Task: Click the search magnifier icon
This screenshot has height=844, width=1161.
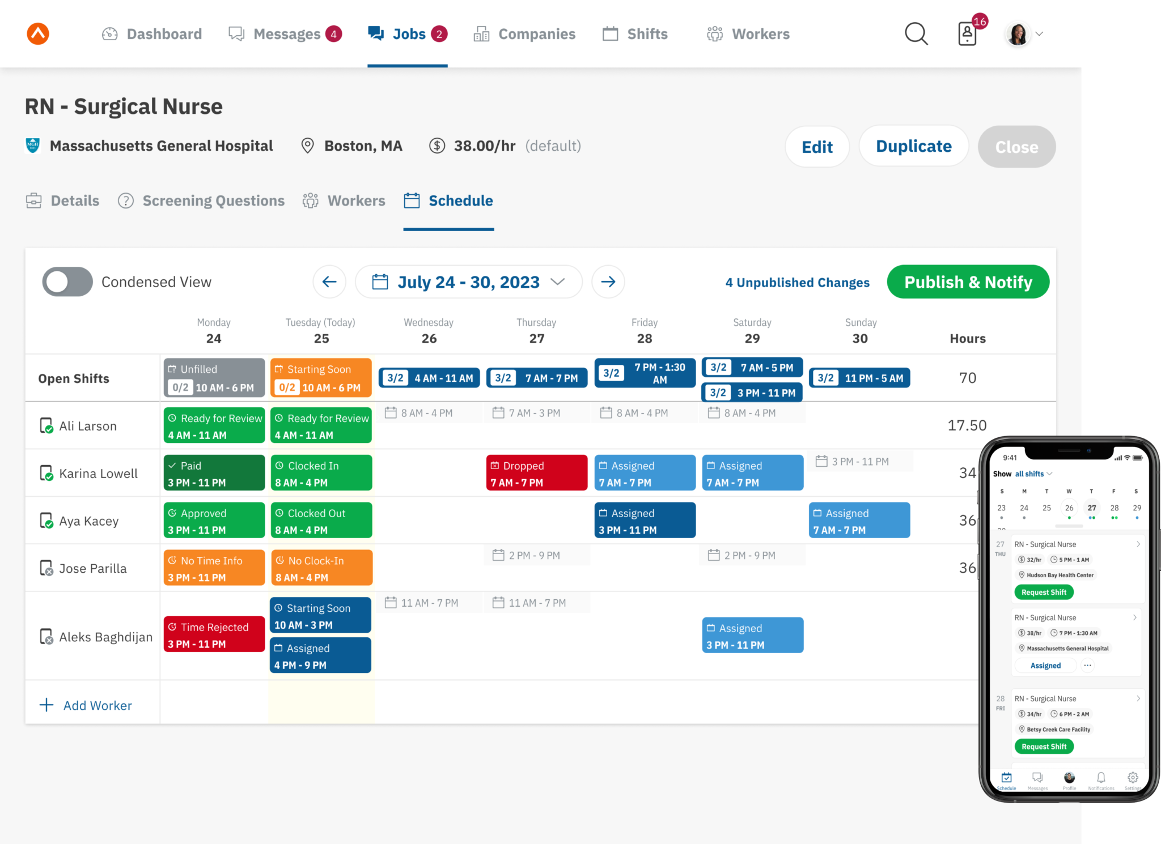Action: [916, 34]
